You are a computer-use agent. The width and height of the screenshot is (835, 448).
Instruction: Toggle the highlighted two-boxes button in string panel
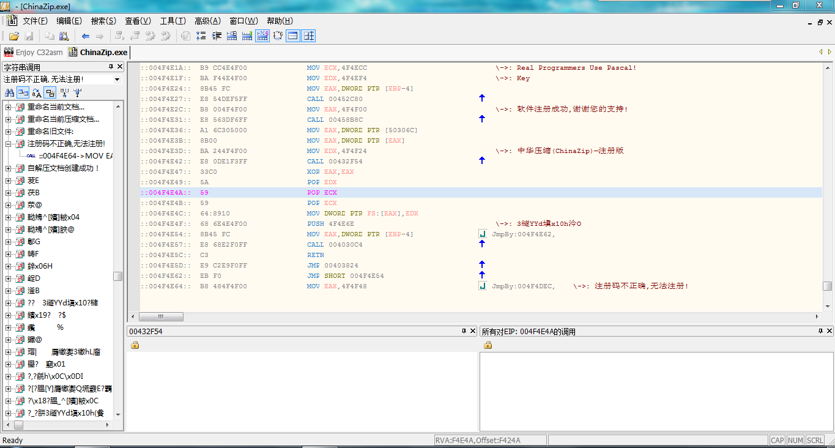pyautogui.click(x=23, y=93)
